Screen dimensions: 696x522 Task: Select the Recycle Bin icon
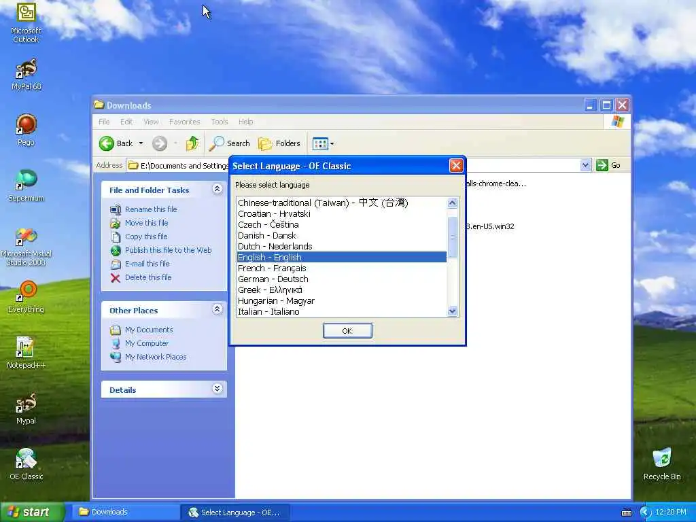click(x=662, y=464)
